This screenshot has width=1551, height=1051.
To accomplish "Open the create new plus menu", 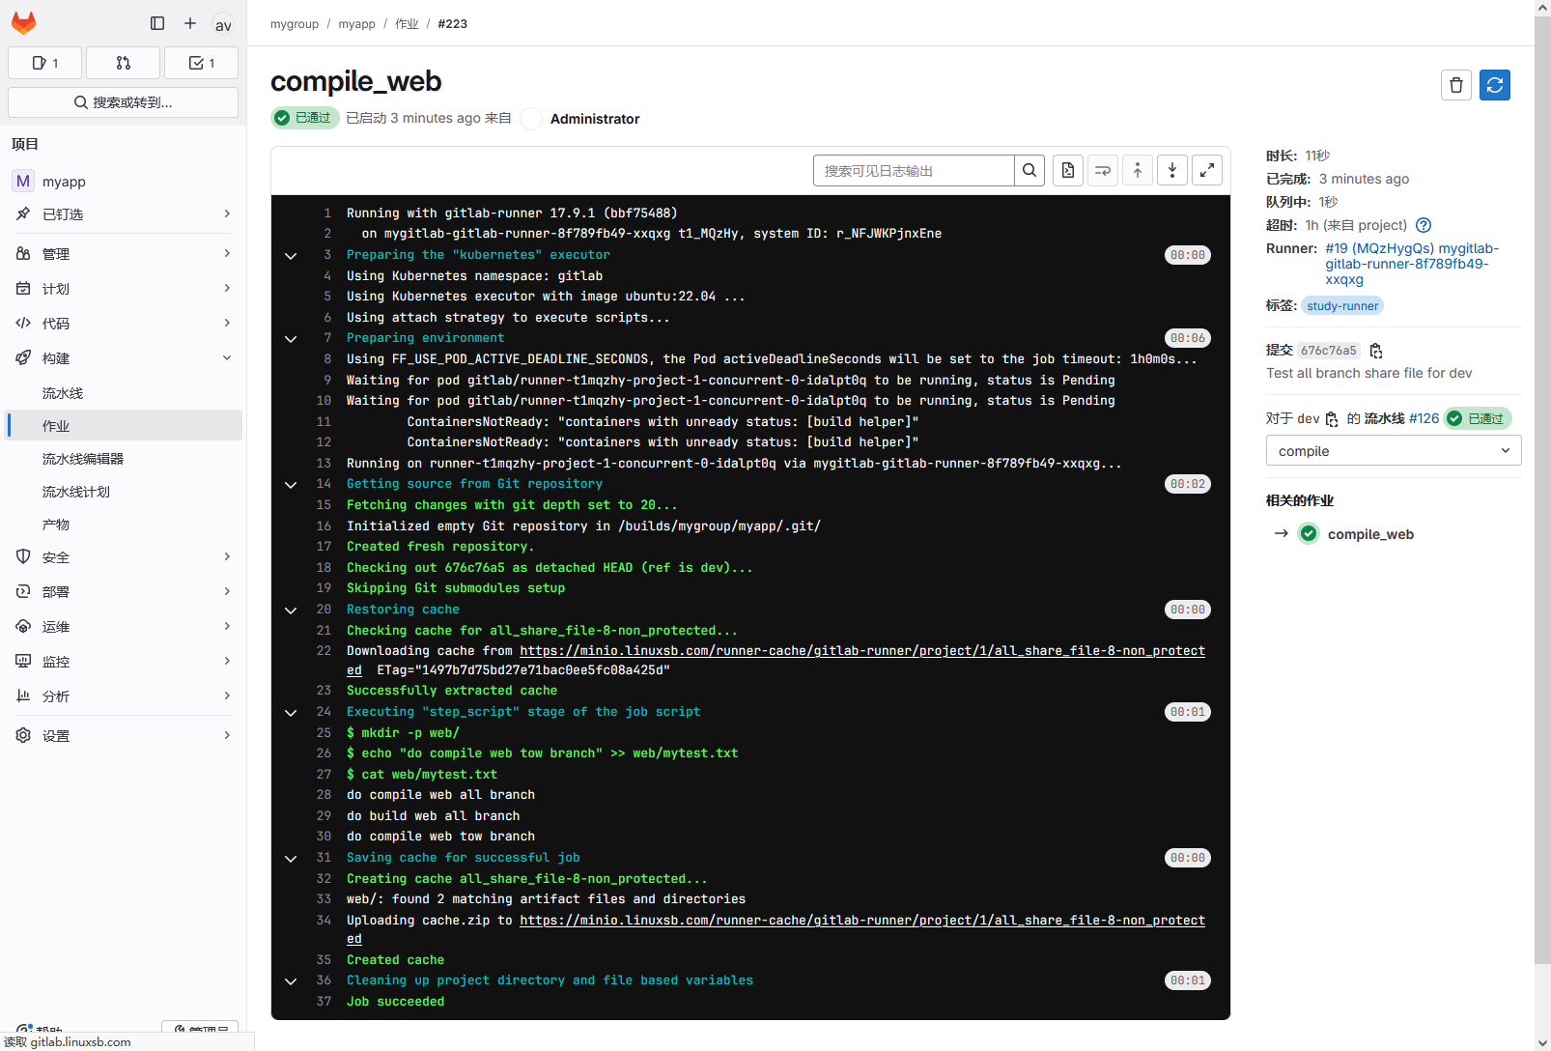I will (x=190, y=23).
